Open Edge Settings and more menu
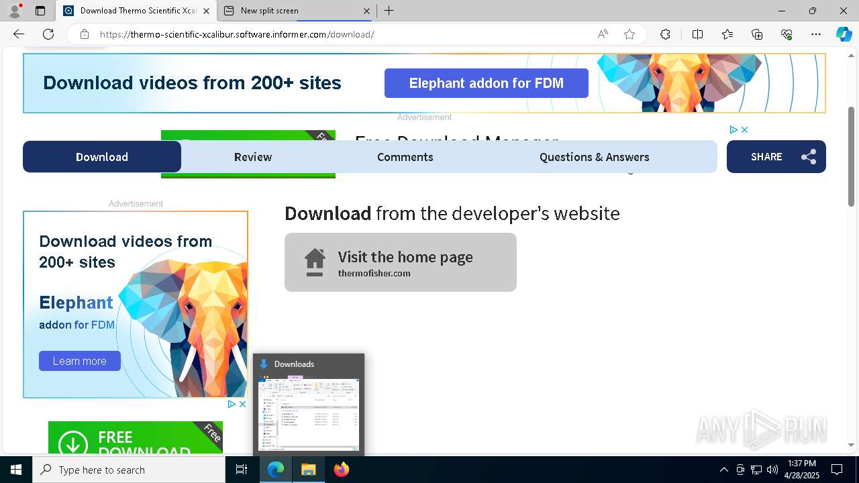 coord(816,34)
